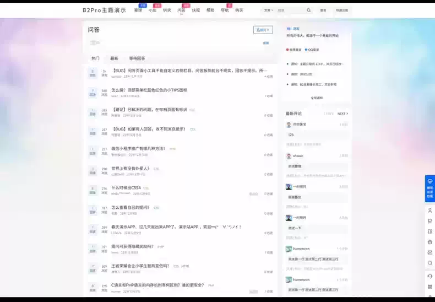Open the blue diamond VIP side panel
Screen dimensions: 435x302
(429, 188)
